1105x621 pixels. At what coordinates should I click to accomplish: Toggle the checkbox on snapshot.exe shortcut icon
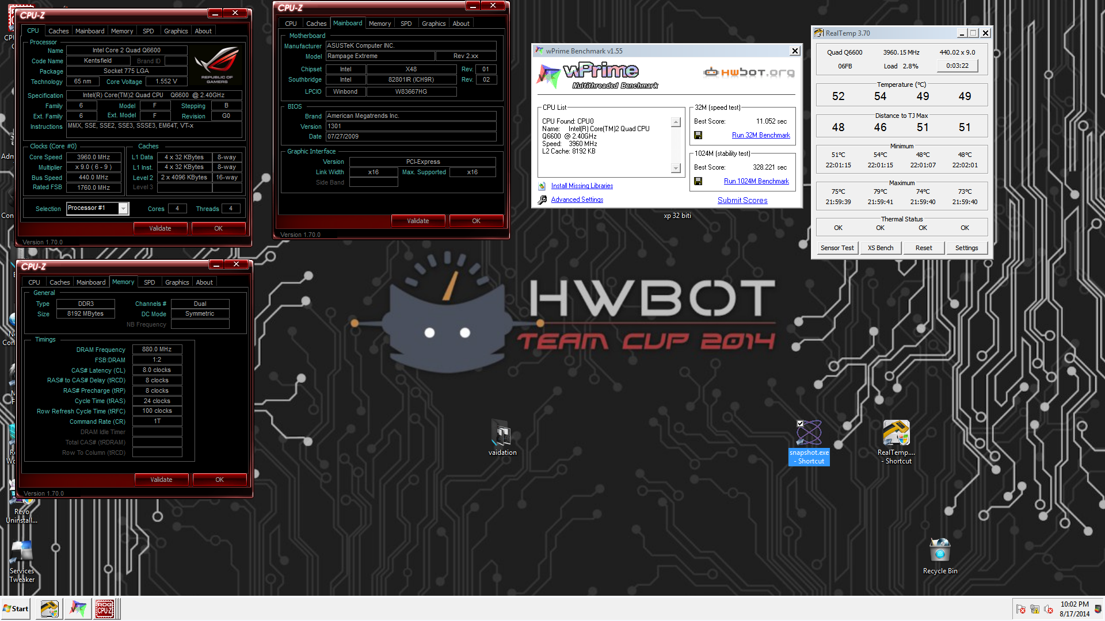tap(800, 424)
